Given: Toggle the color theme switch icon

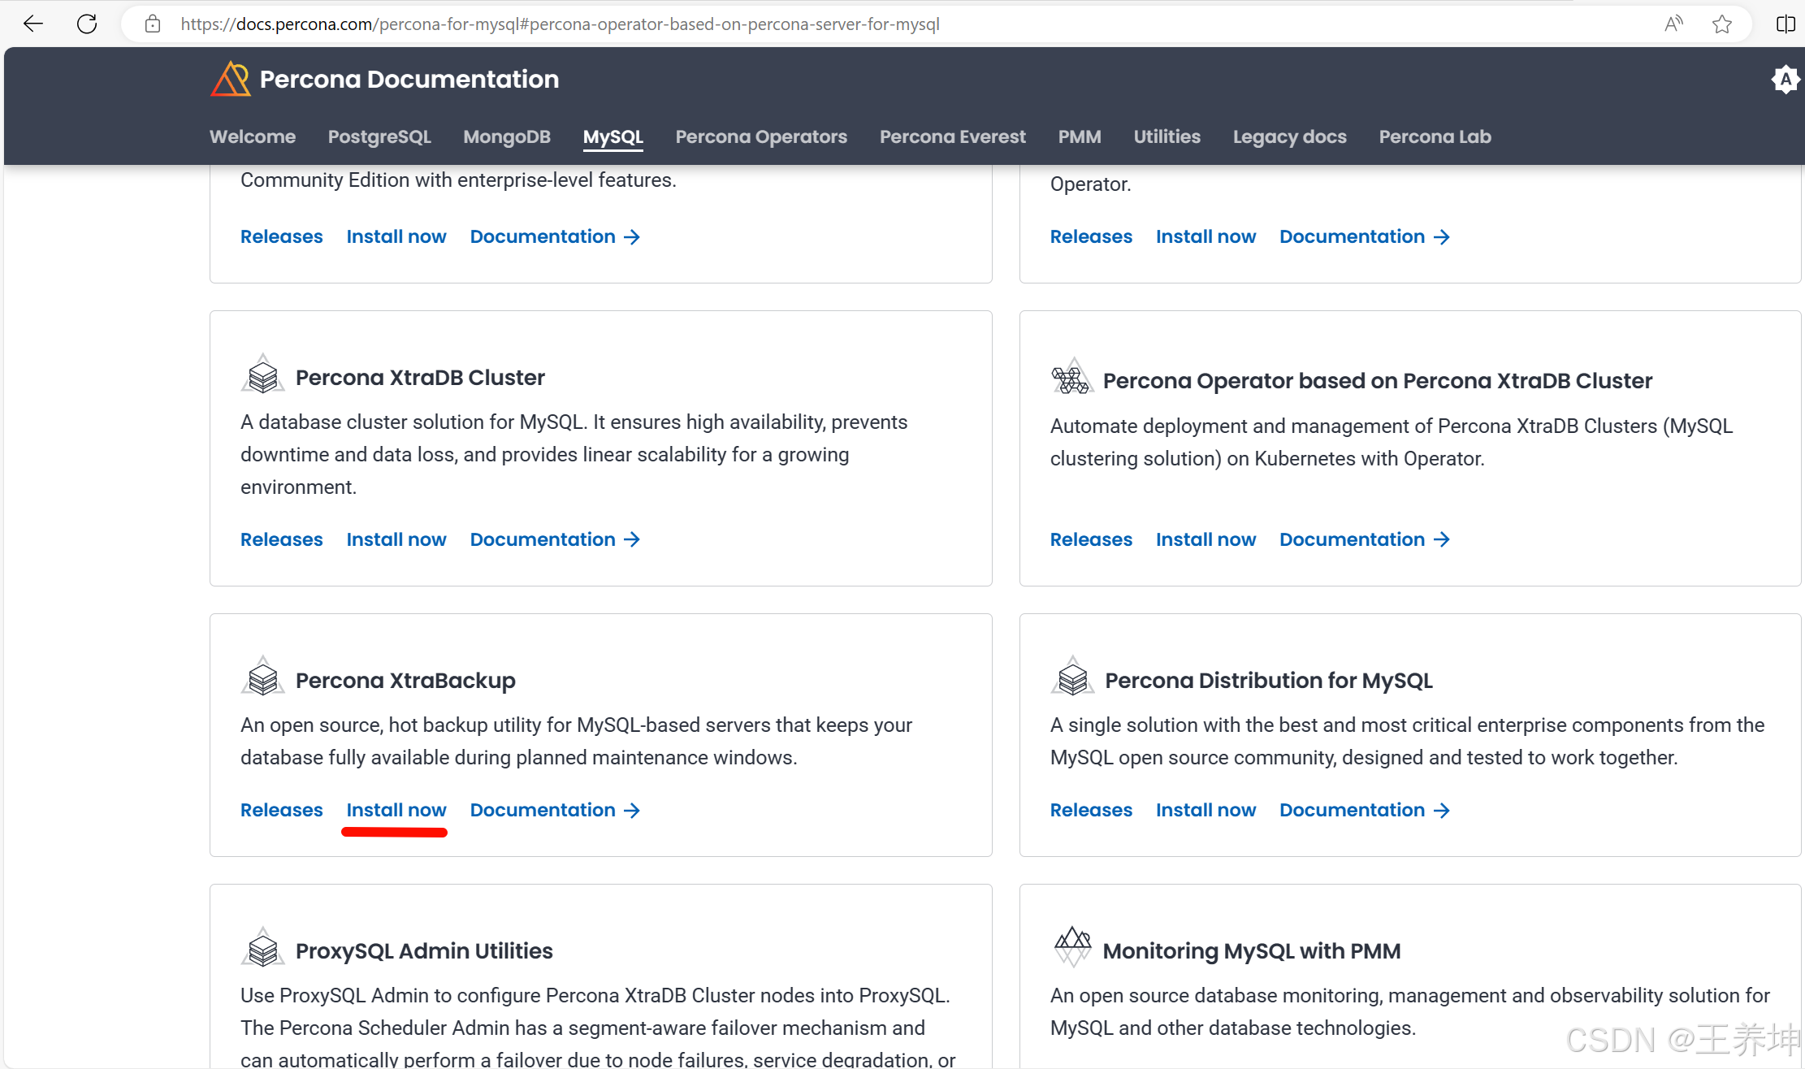Looking at the screenshot, I should pyautogui.click(x=1785, y=80).
